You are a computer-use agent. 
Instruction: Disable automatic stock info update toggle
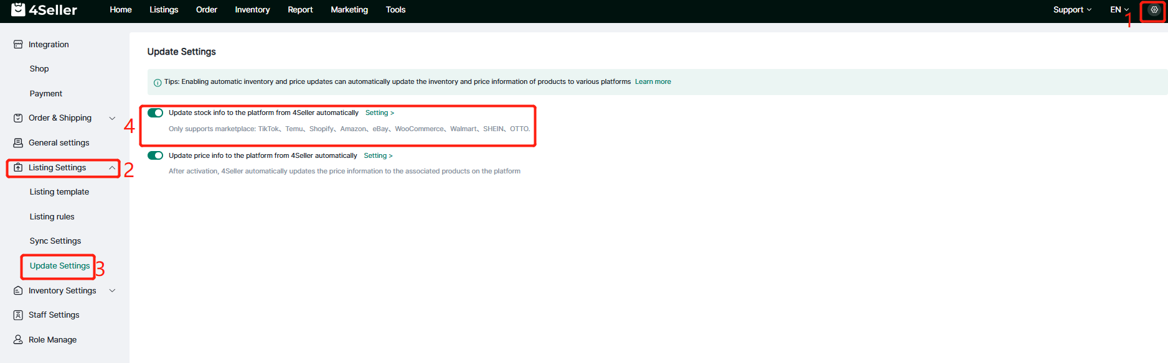155,113
